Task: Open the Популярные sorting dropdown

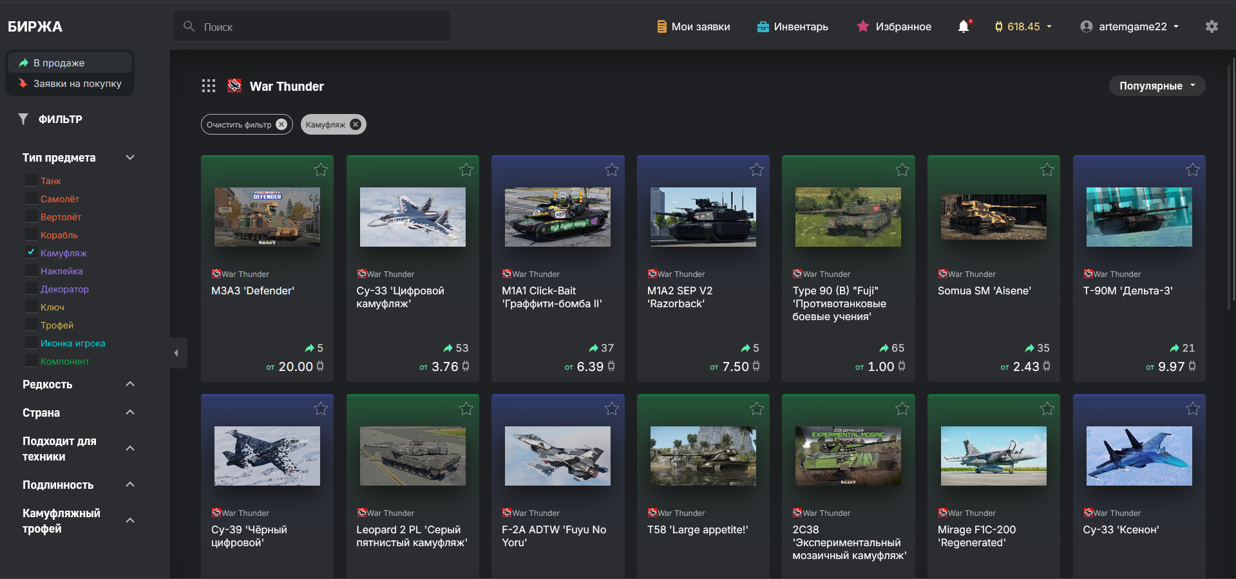Action: pos(1156,86)
